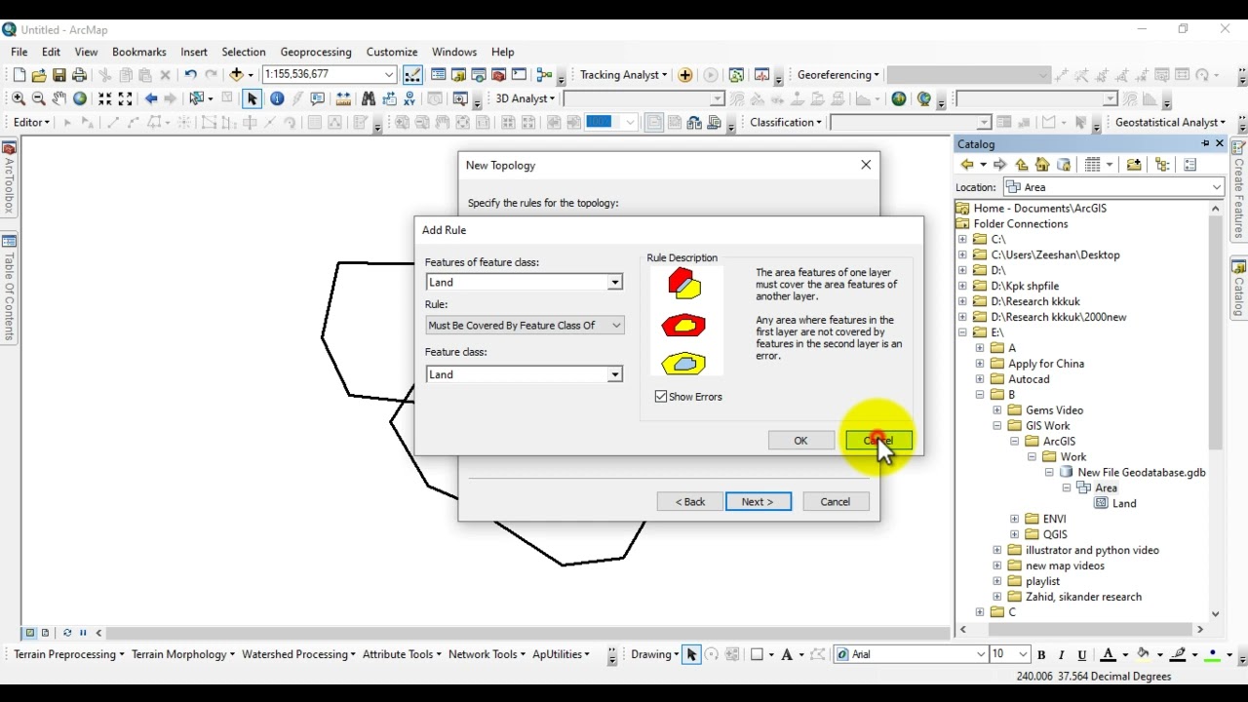Select the Zoom Out tool

tap(39, 98)
